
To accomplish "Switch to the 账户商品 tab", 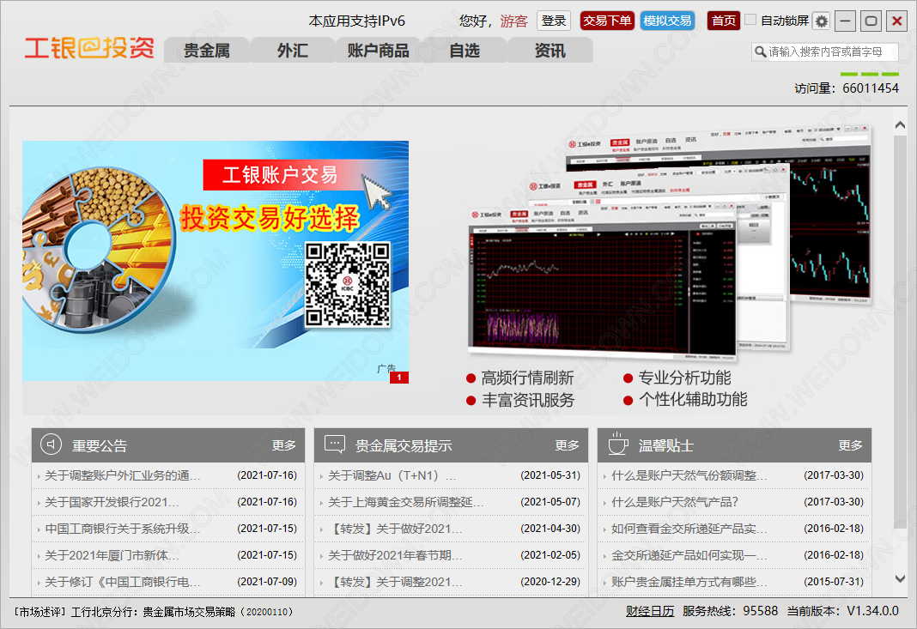I will [x=378, y=51].
